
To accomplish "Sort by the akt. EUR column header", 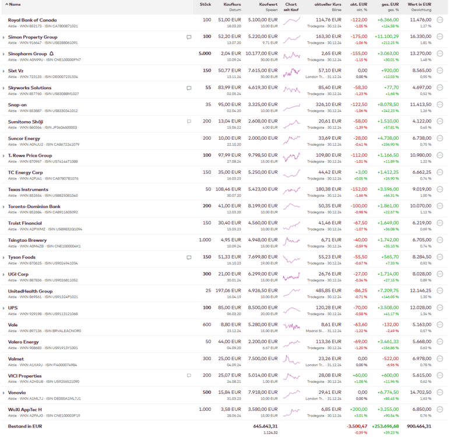I will click(358, 4).
